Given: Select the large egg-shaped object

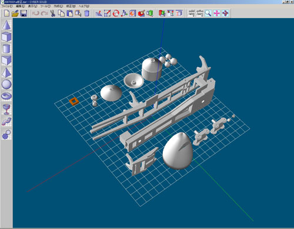Looking at the screenshot, I should pyautogui.click(x=178, y=151).
